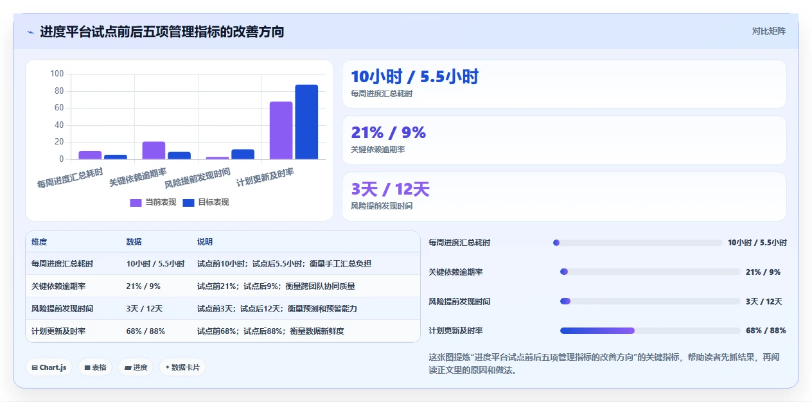Screen dimensions: 812x402
Task: Toggle the 目标表现 legend swatch
Action: [x=188, y=202]
